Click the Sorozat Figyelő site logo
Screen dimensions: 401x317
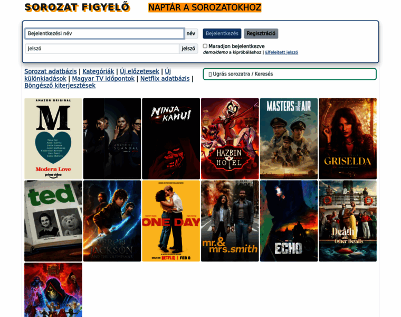(77, 7)
